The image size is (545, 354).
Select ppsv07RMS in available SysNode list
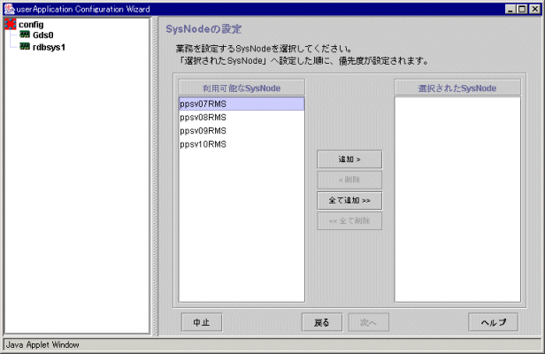(x=241, y=104)
